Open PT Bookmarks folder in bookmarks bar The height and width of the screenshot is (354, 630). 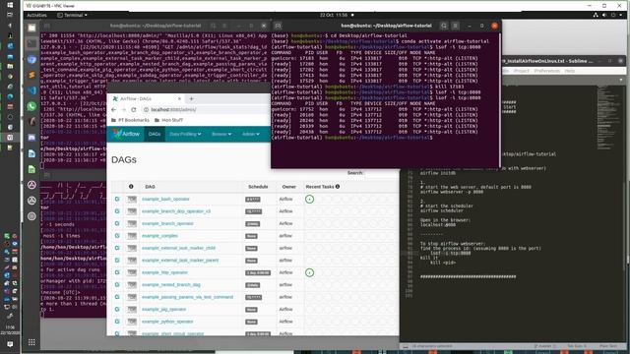coord(130,120)
